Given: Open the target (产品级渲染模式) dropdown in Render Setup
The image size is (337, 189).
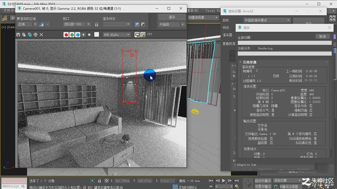Looking at the screenshot, I should pos(267,20).
